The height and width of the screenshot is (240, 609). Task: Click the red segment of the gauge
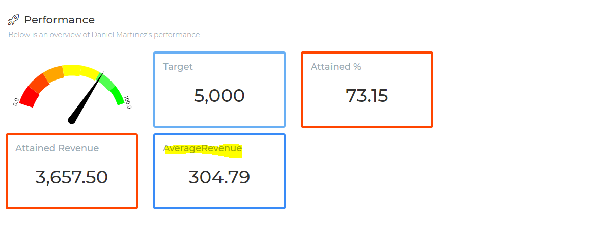(29, 97)
